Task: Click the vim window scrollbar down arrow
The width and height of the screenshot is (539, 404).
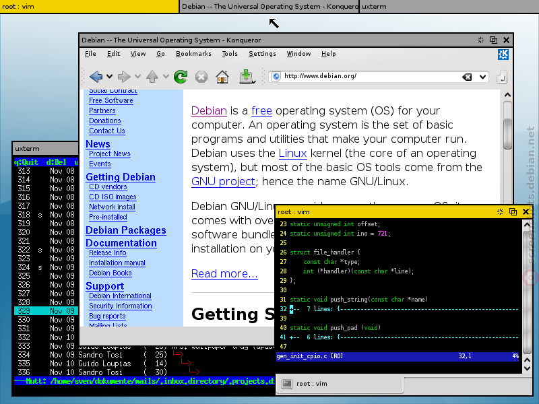Action: click(x=527, y=368)
